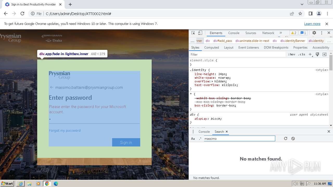Clear the search results icon
333x187 pixels.
pos(293,138)
